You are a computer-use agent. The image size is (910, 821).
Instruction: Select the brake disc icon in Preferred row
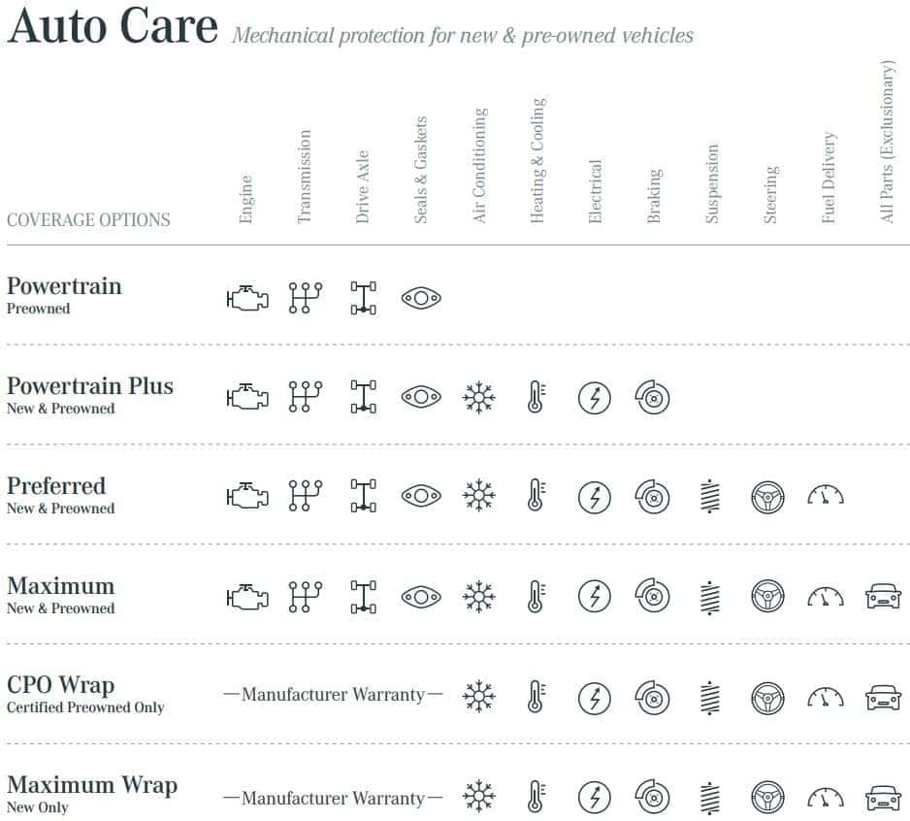(652, 497)
